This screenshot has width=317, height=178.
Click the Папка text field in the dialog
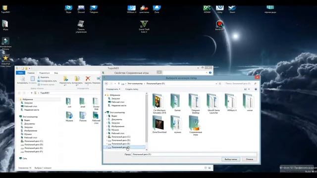click(194, 154)
